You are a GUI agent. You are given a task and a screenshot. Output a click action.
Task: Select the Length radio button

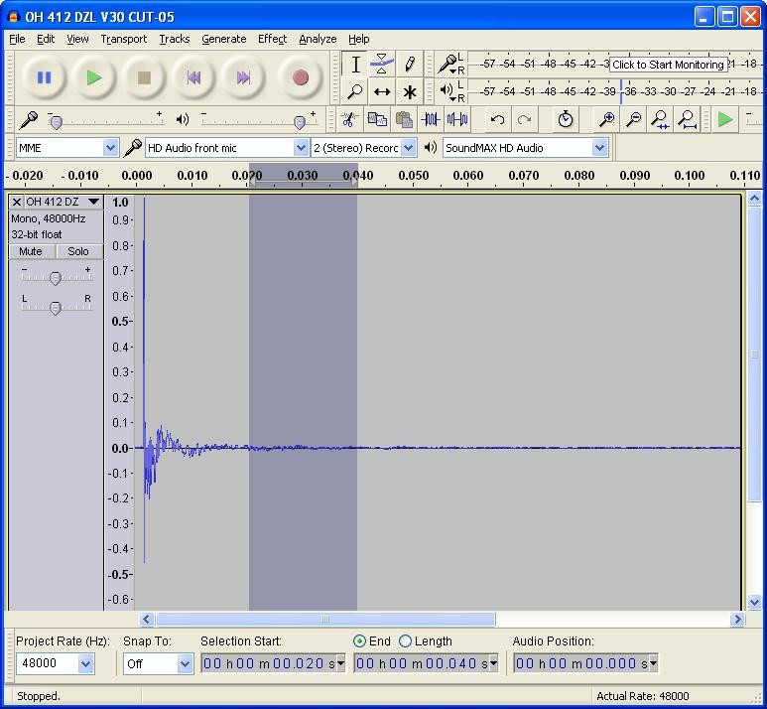point(405,640)
